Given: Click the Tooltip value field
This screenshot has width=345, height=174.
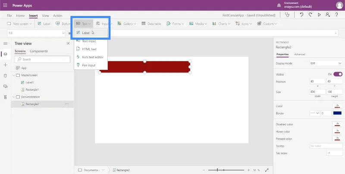Looking at the screenshot, I should point(326,146).
